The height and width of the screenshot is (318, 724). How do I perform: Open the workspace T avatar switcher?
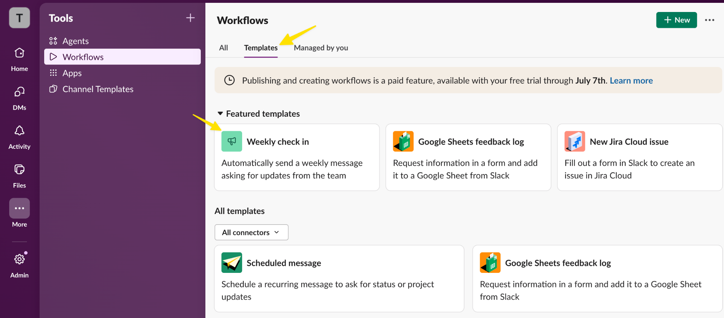[x=19, y=18]
